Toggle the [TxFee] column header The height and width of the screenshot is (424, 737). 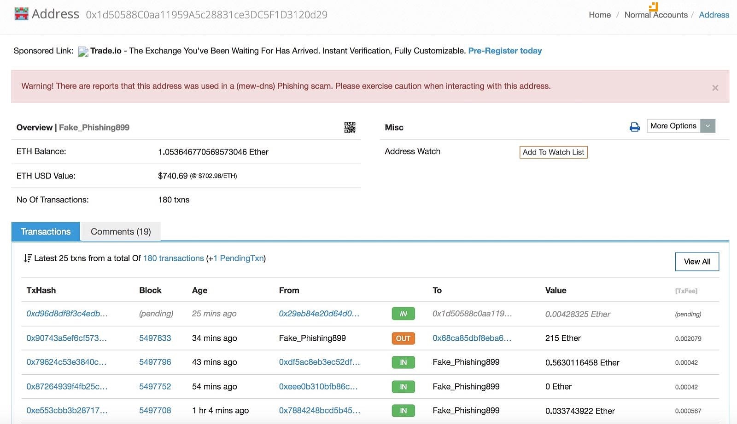click(x=686, y=291)
